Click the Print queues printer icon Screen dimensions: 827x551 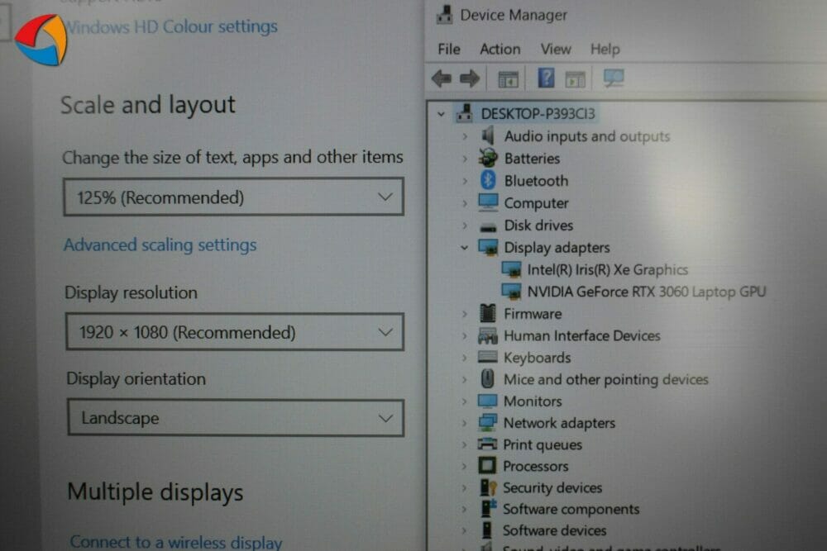tap(487, 444)
